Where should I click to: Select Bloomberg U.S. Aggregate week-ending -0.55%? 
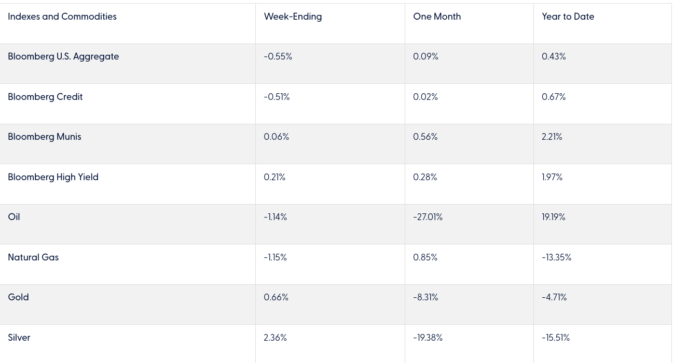278,57
